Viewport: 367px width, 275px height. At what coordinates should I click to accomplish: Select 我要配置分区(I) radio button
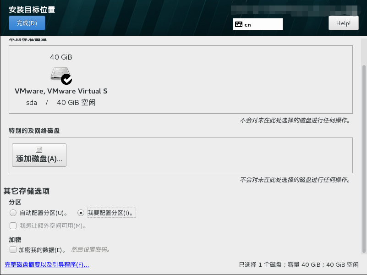[81, 213]
